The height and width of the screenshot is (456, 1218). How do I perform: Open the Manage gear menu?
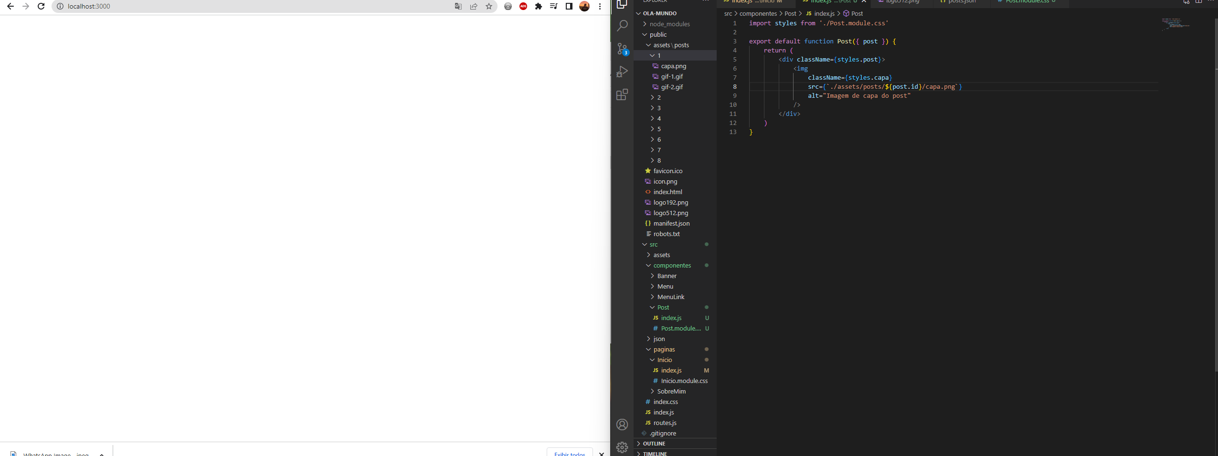[622, 447]
